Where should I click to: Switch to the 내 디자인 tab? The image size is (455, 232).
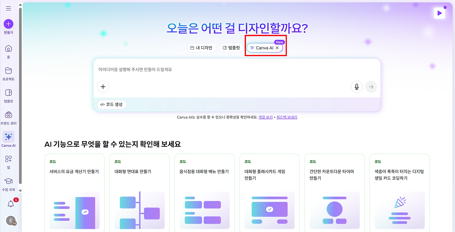click(202, 47)
